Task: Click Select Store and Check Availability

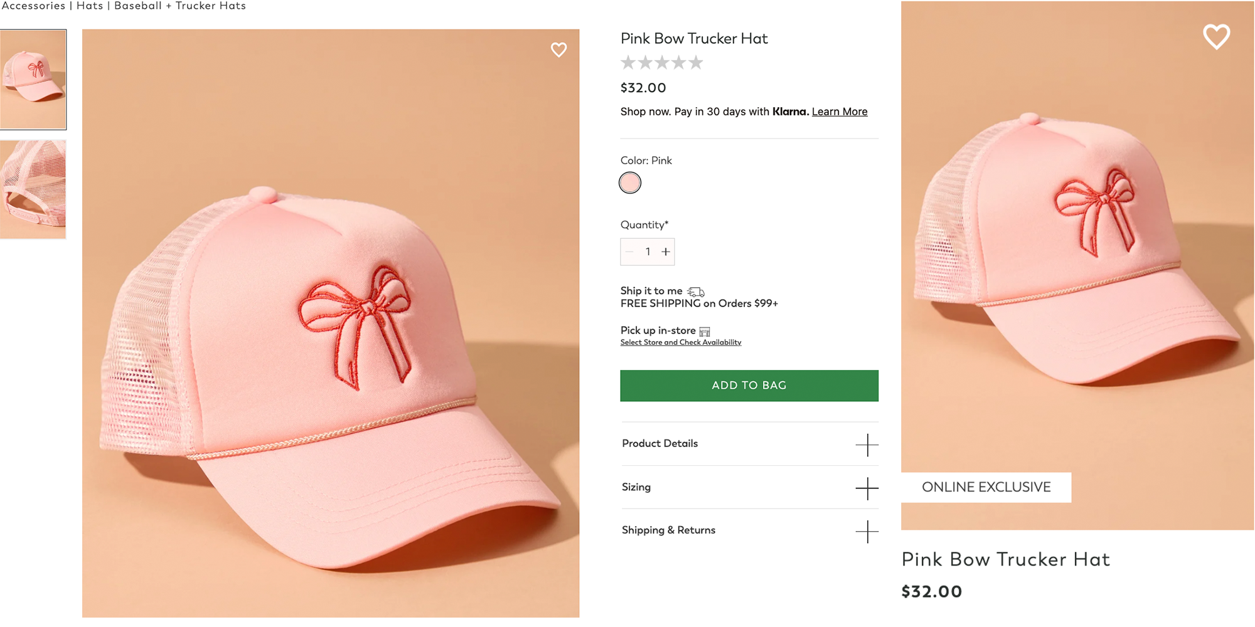Action: click(x=680, y=342)
